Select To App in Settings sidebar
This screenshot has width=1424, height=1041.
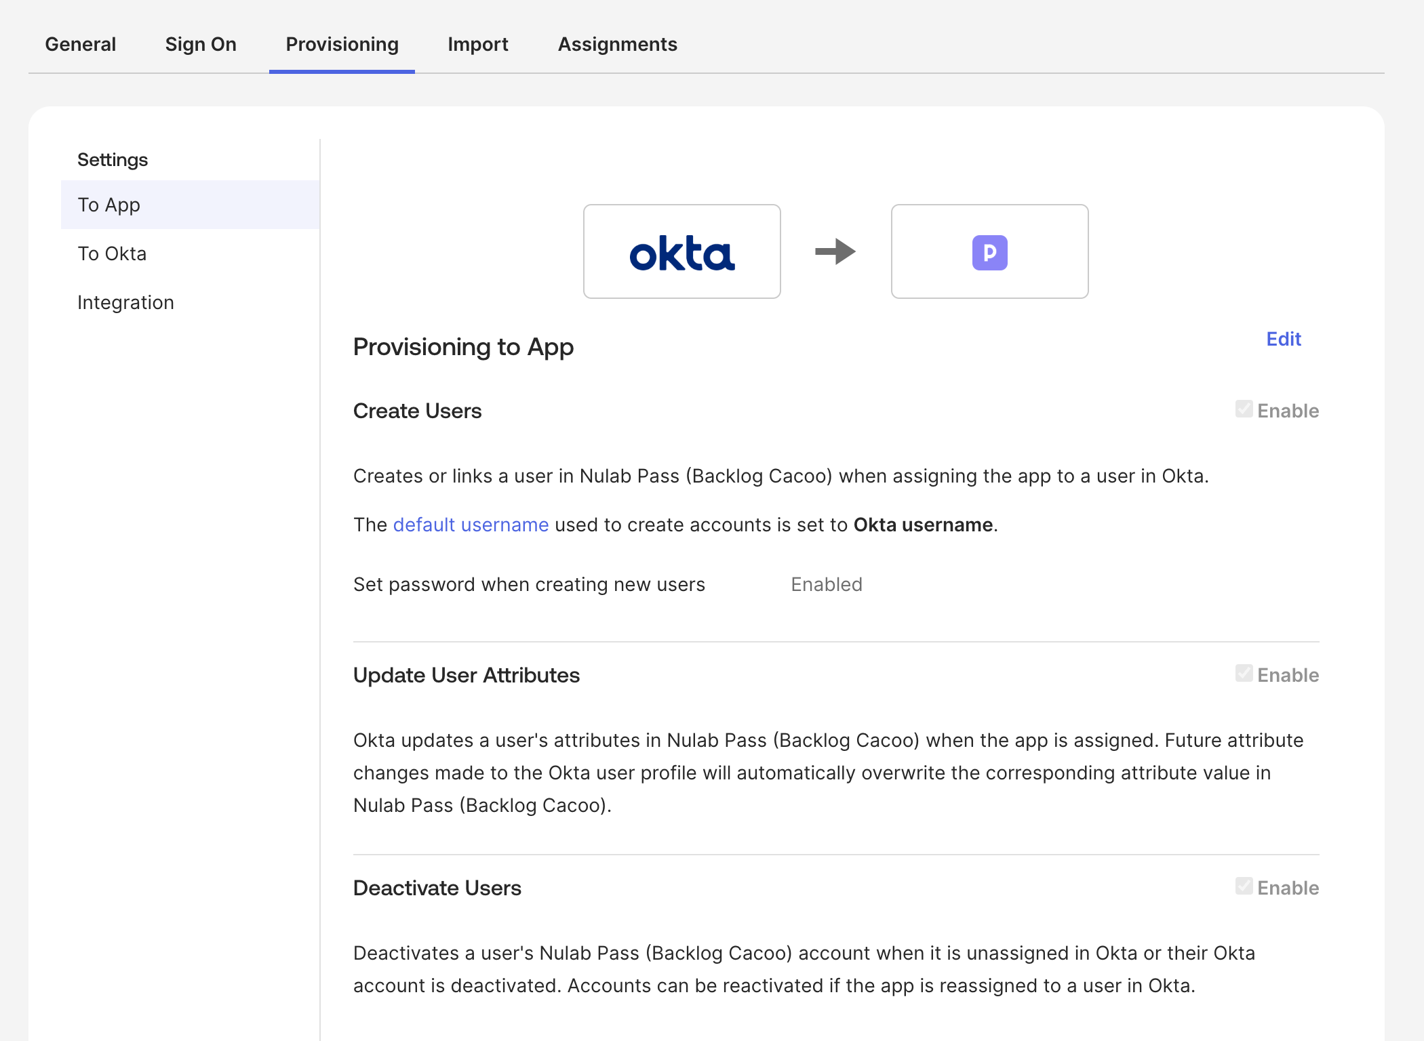tap(190, 205)
